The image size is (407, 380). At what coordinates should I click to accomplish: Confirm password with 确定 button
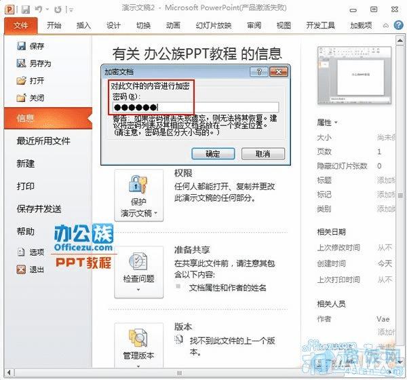coord(213,154)
